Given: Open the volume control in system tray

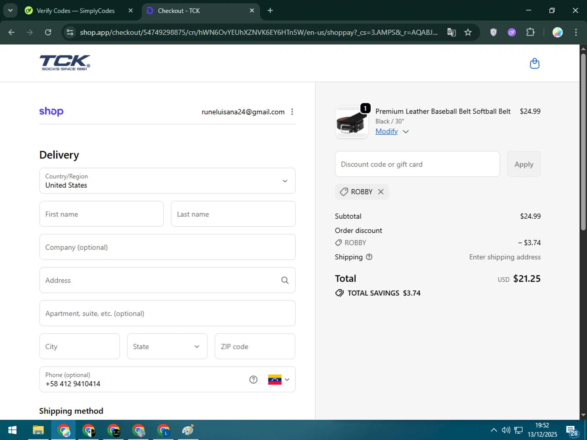Looking at the screenshot, I should click(506, 430).
